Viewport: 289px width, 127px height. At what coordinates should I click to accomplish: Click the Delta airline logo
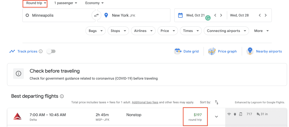coord(17,117)
